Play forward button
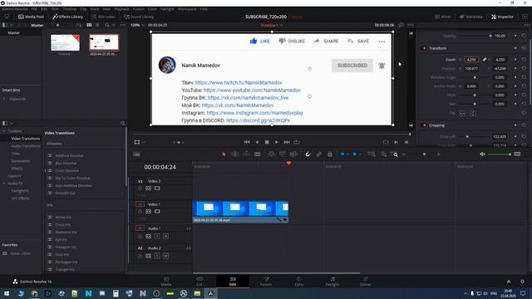 pos(277,142)
